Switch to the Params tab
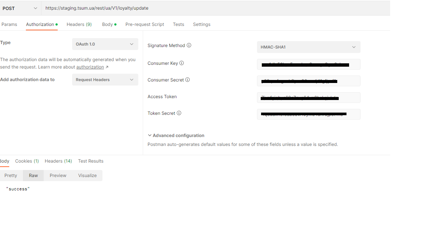 [9, 24]
